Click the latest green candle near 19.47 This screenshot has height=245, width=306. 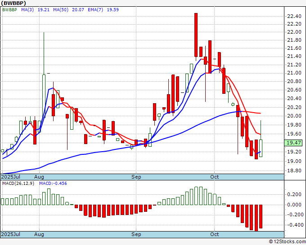pyautogui.click(x=261, y=148)
